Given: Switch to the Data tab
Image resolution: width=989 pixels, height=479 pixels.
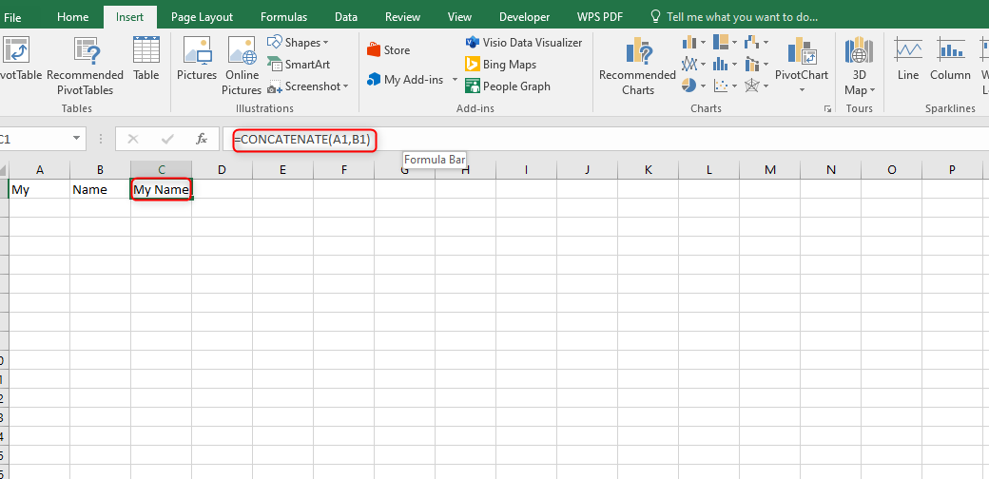Looking at the screenshot, I should (x=346, y=17).
